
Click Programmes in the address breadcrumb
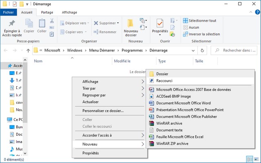point(132,50)
